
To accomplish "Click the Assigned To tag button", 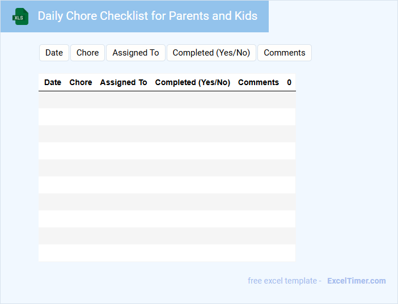I will coord(136,53).
